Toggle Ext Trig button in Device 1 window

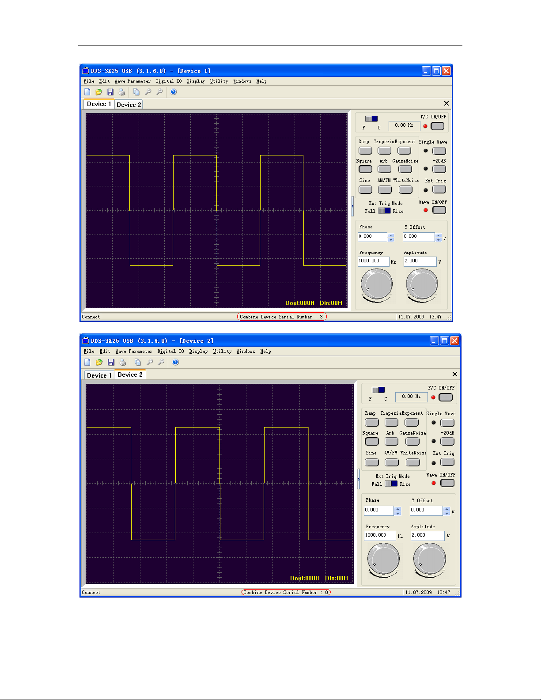coord(439,189)
